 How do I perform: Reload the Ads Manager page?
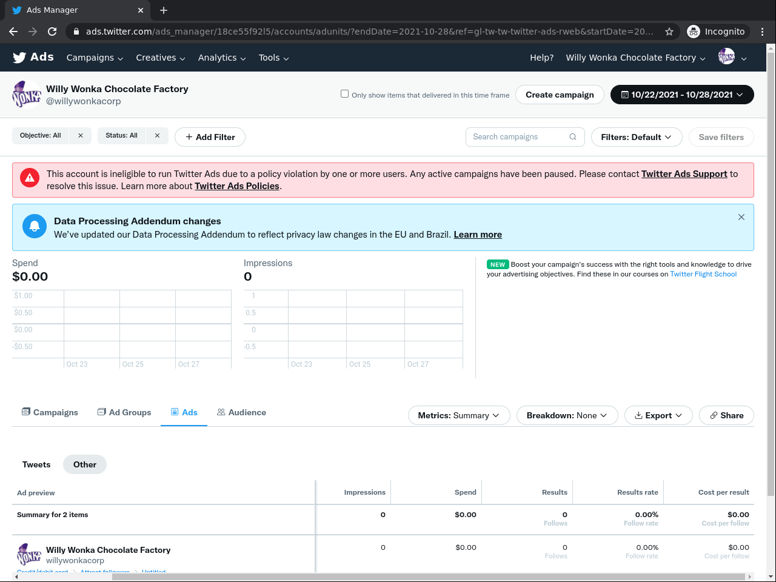tap(52, 32)
